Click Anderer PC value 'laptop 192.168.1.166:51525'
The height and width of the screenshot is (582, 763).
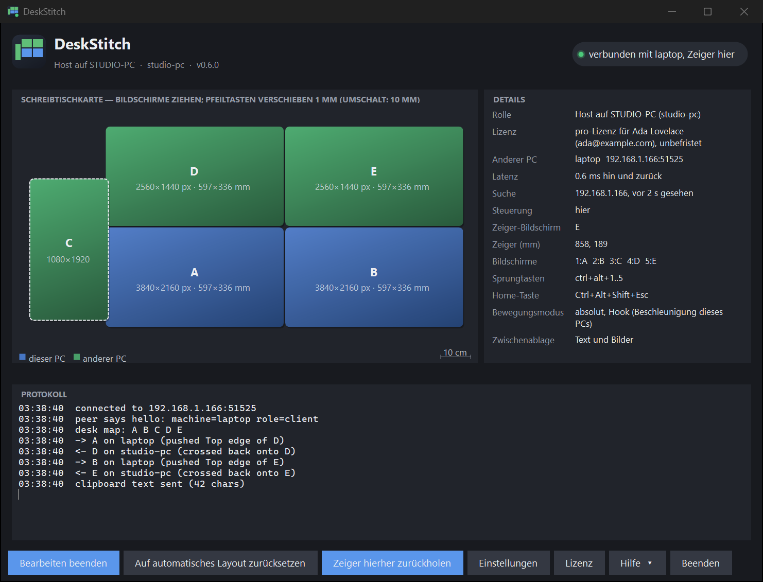(629, 159)
